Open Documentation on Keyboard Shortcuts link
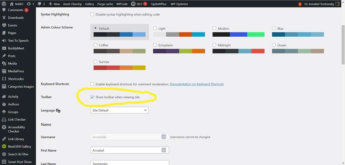This screenshot has width=345, height=165. tap(197, 84)
